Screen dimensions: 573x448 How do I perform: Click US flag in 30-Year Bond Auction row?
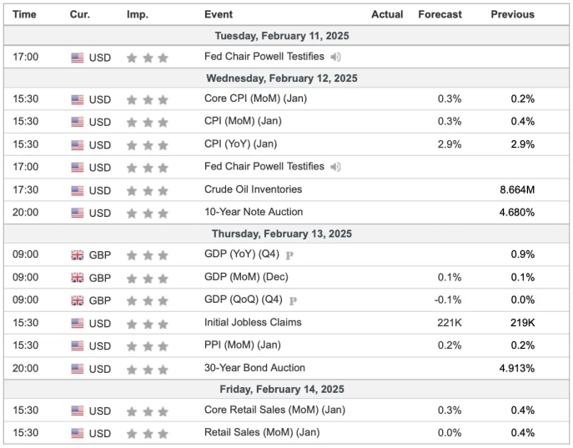(x=78, y=369)
